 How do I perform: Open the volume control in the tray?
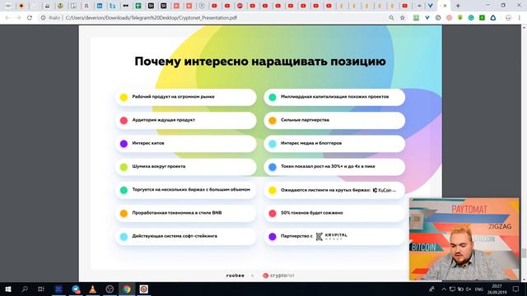[469, 289]
